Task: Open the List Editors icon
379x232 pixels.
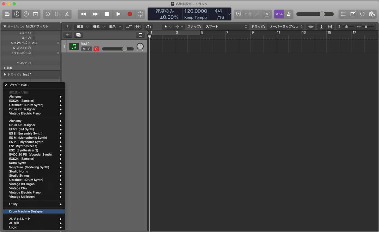Action: 344,14
